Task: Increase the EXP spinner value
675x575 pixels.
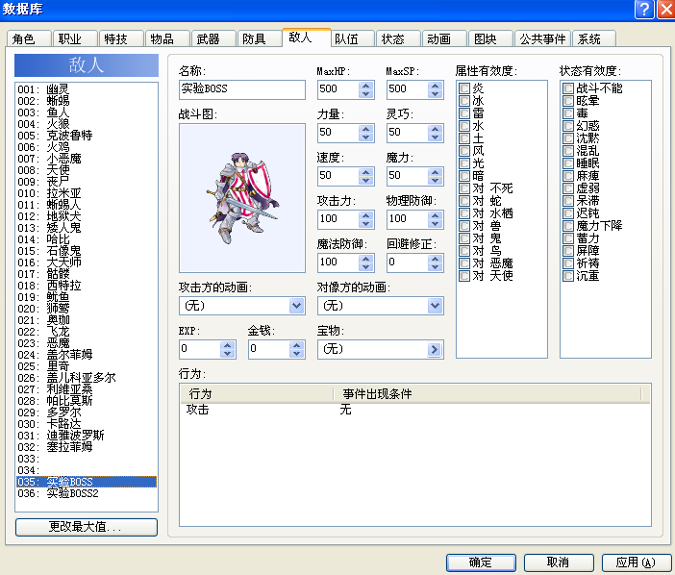Action: [x=227, y=345]
